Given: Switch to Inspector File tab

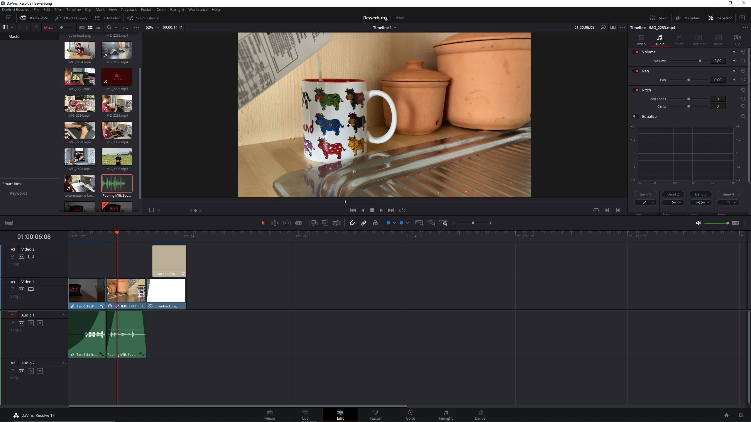Looking at the screenshot, I should pyautogui.click(x=737, y=40).
